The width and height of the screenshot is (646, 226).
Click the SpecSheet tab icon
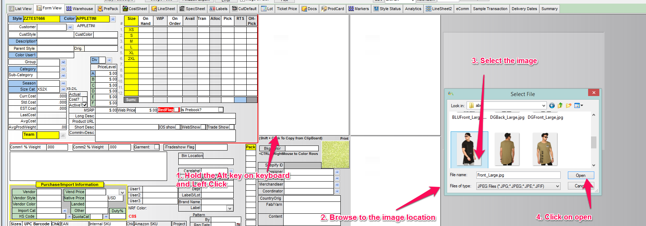[182, 9]
